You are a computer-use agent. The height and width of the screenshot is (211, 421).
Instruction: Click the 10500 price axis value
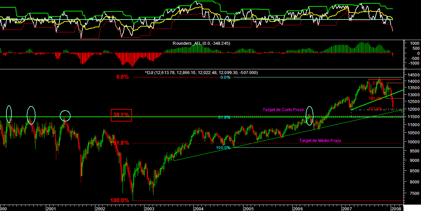point(413,133)
